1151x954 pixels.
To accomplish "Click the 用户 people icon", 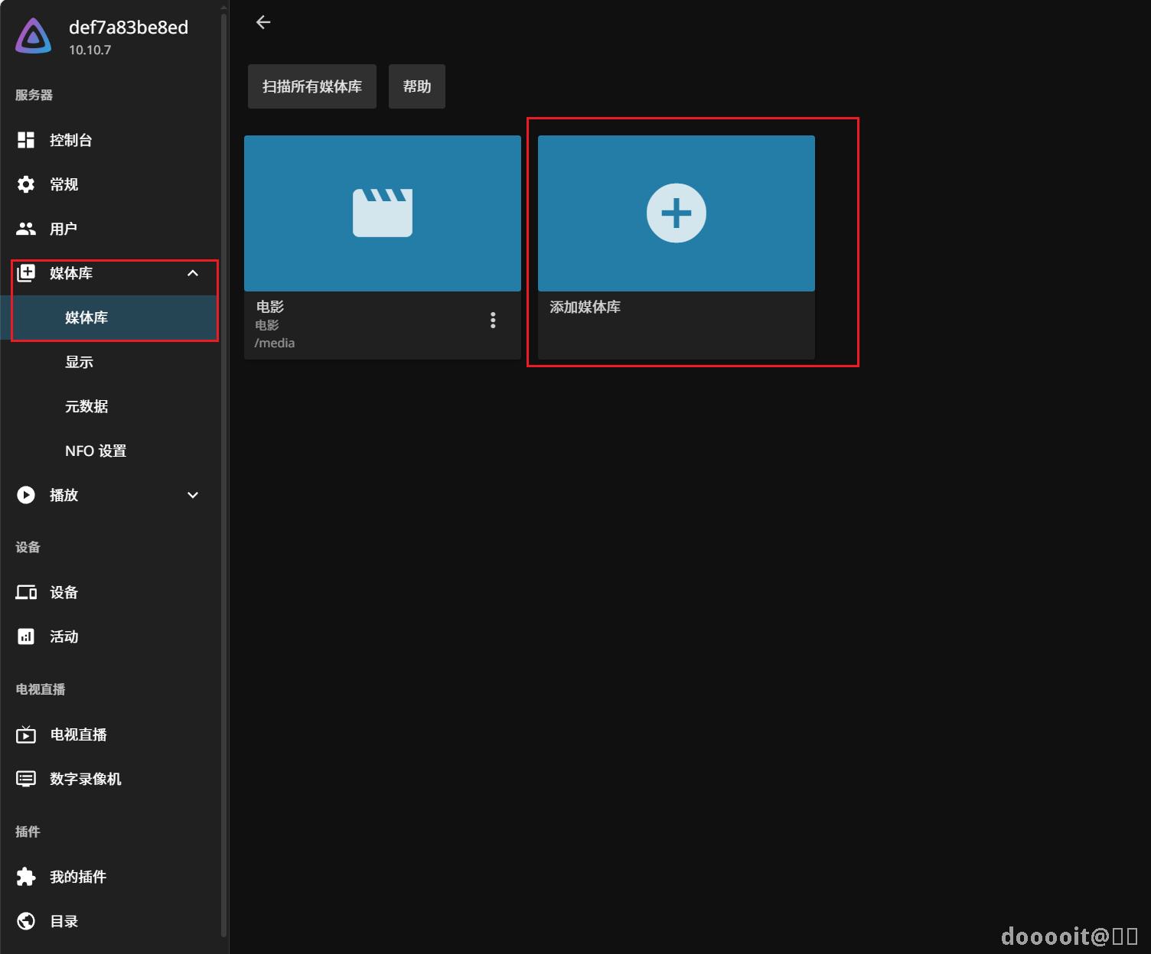I will (26, 229).
